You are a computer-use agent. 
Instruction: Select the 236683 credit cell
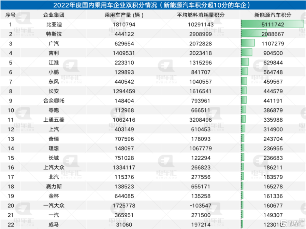[x=273, y=158]
